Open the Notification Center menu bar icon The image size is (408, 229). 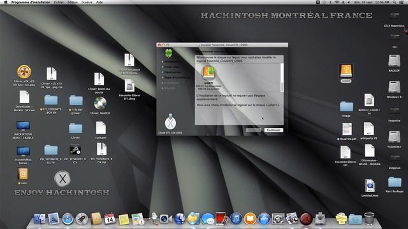click(402, 2)
